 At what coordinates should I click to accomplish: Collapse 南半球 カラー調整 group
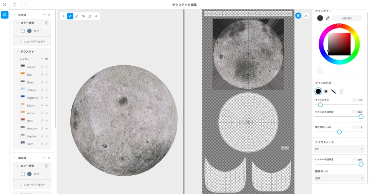coord(17,166)
